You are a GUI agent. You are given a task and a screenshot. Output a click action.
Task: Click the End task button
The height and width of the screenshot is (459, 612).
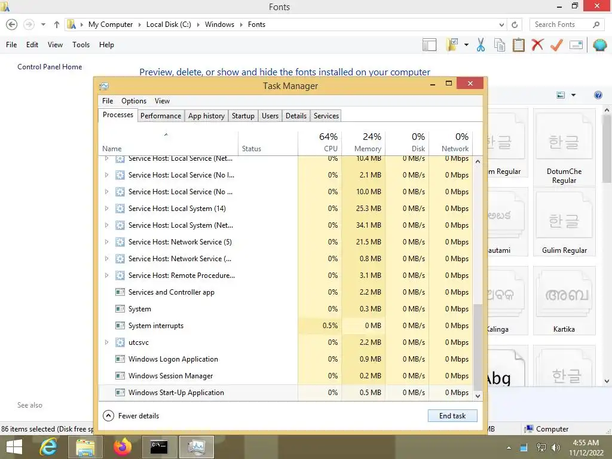click(452, 416)
